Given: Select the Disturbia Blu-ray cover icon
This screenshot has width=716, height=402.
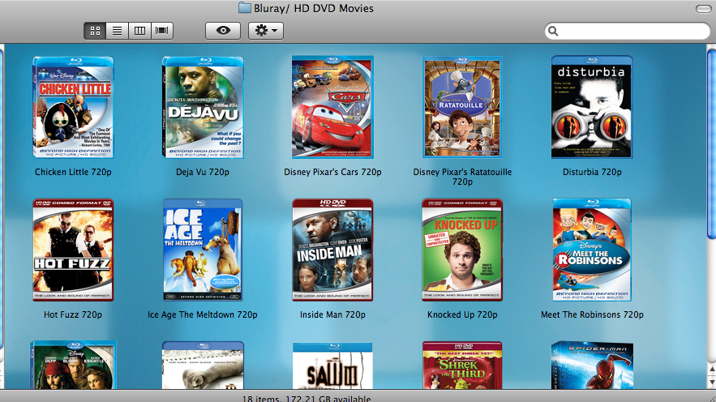Looking at the screenshot, I should click(592, 107).
